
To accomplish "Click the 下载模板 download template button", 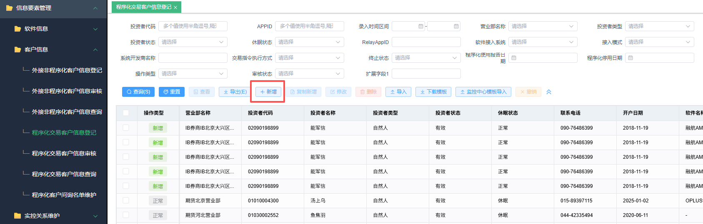I will point(433,92).
